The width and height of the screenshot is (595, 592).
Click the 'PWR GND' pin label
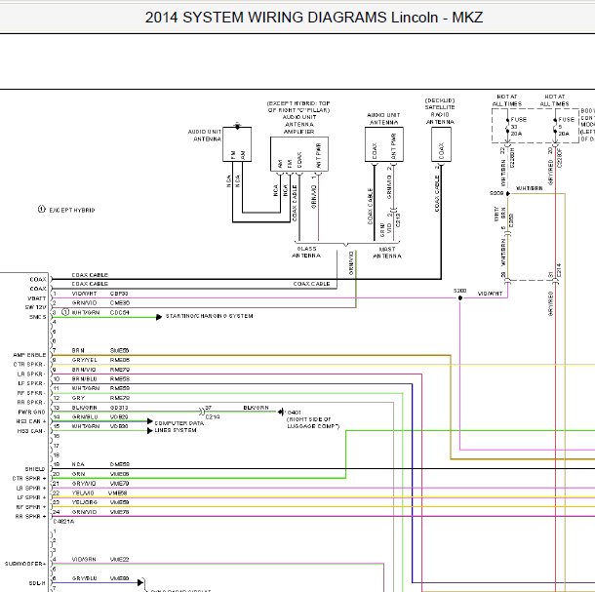(x=31, y=412)
